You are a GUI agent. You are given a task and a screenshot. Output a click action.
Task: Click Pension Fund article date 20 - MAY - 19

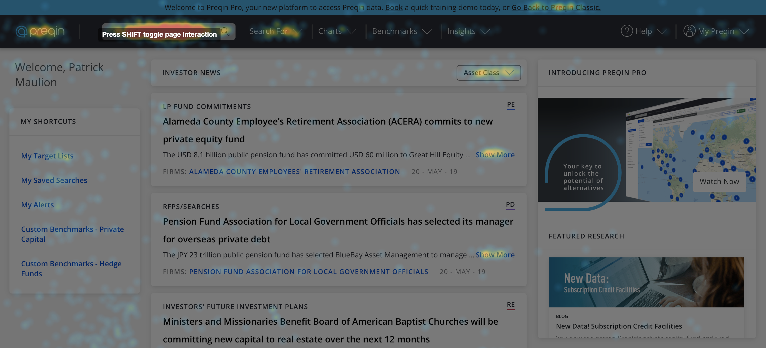coord(462,272)
